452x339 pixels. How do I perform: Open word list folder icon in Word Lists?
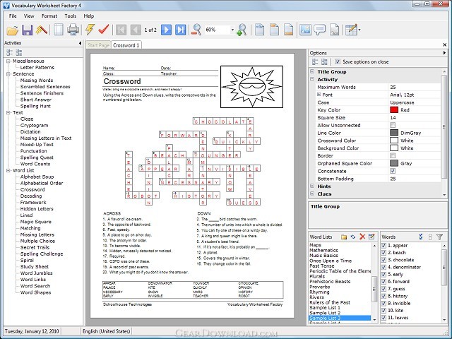tap(344, 237)
